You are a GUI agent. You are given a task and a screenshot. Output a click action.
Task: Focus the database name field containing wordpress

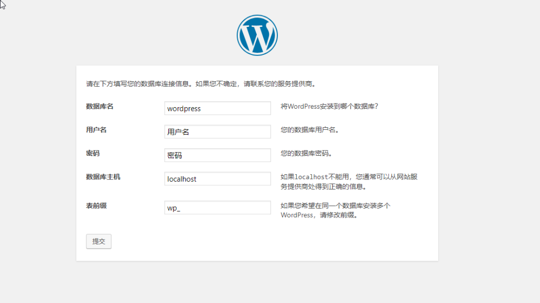click(217, 108)
